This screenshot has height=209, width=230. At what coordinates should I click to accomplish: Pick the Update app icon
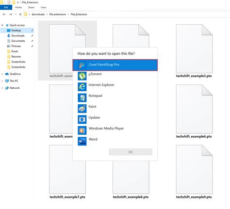(x=82, y=119)
